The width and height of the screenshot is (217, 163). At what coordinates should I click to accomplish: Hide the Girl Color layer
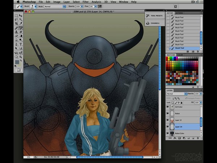point(168,107)
